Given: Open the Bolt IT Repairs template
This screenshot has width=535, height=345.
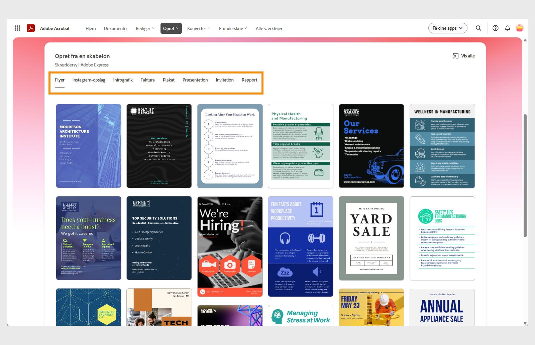Looking at the screenshot, I should point(159,146).
